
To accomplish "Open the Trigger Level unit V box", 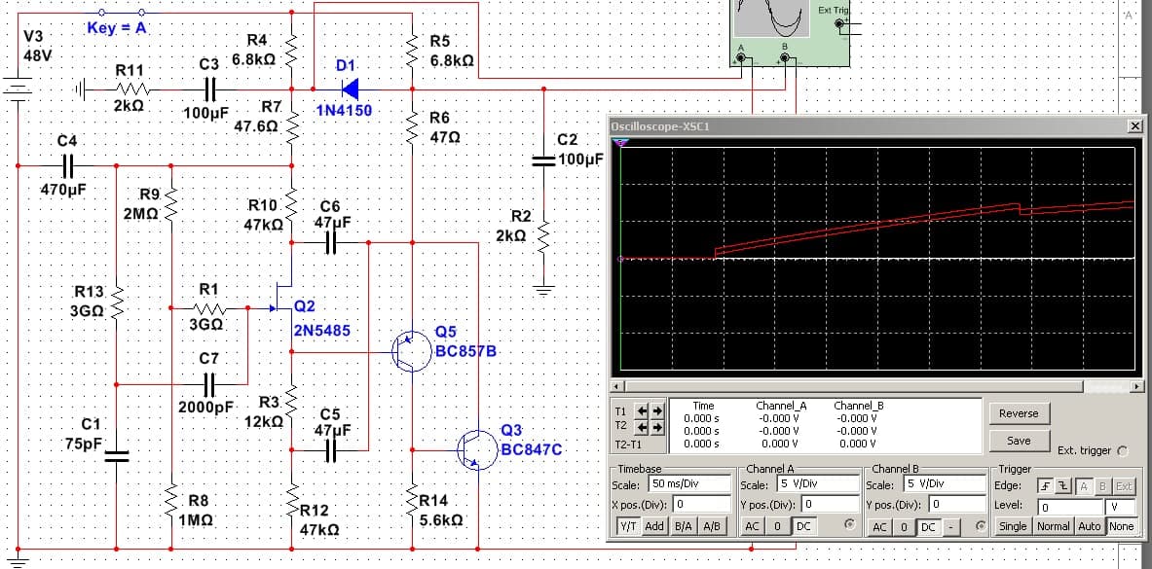I will click(x=1120, y=507).
